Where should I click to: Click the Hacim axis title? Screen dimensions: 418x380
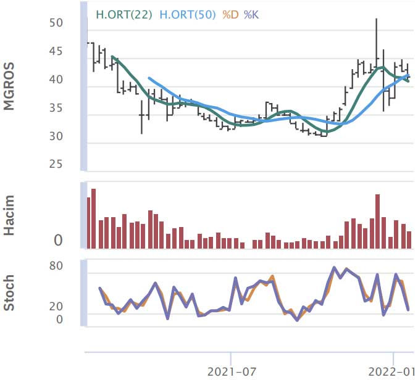pos(9,215)
